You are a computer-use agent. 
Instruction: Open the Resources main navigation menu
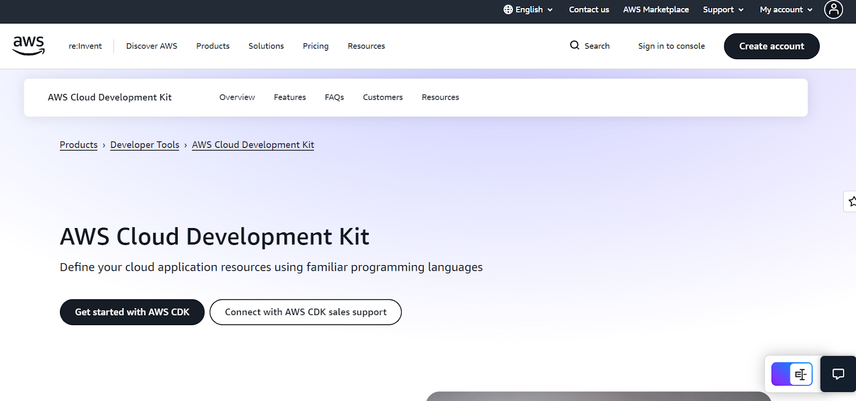[x=366, y=46]
